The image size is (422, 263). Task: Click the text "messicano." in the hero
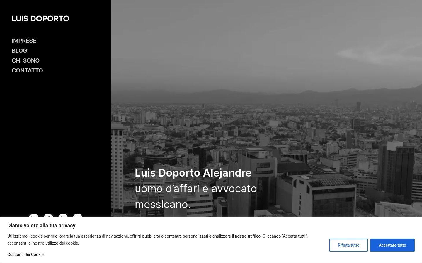[x=163, y=204]
